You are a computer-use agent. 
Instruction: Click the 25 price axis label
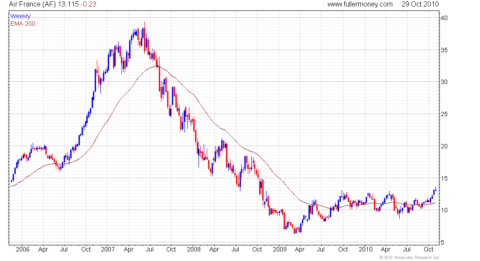click(444, 114)
